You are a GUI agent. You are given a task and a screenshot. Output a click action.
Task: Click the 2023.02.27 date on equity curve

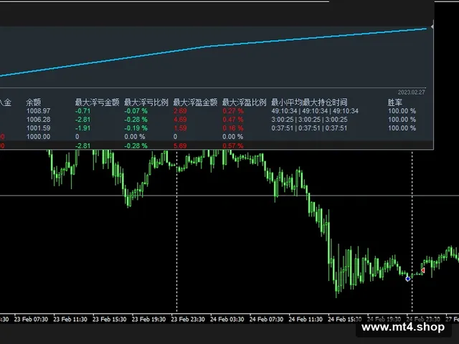pyautogui.click(x=411, y=92)
